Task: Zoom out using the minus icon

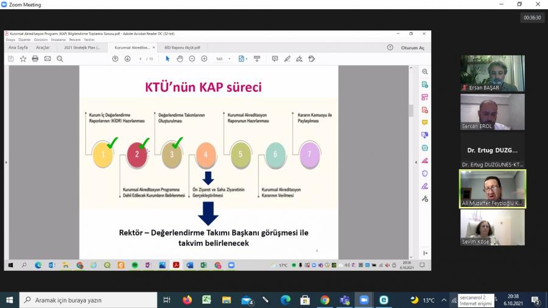Action: [x=192, y=59]
